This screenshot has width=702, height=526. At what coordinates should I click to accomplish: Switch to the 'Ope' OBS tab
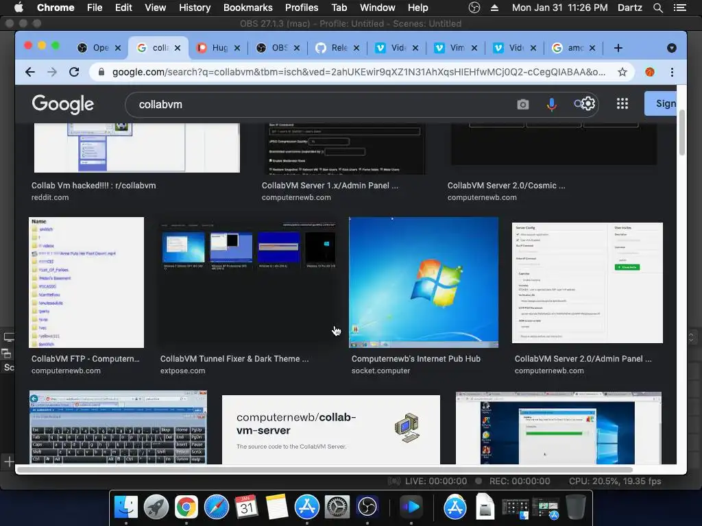(99, 48)
